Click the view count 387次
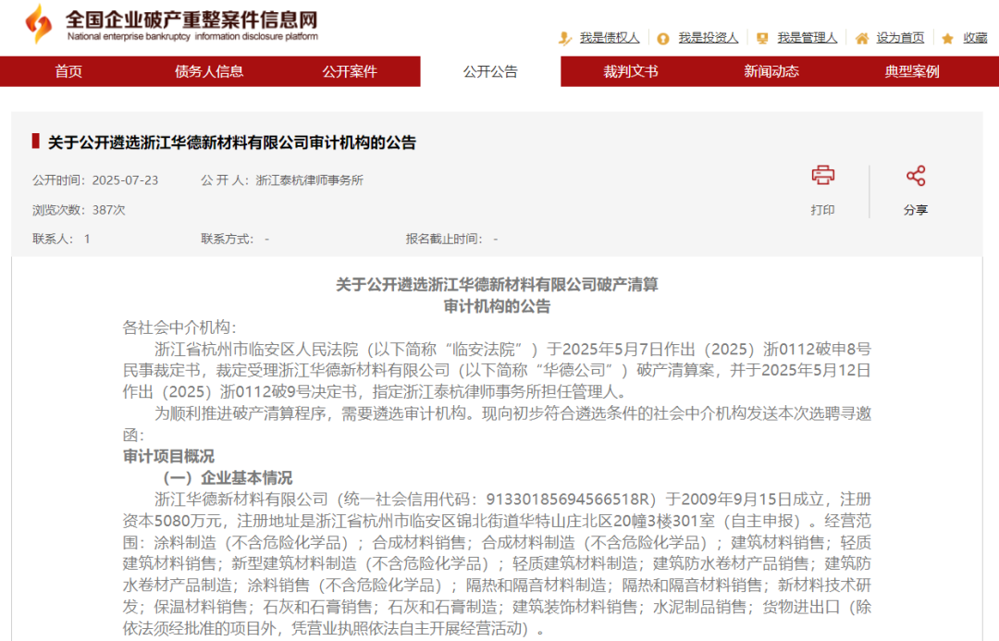Viewport: 999px width, 641px height. (109, 210)
